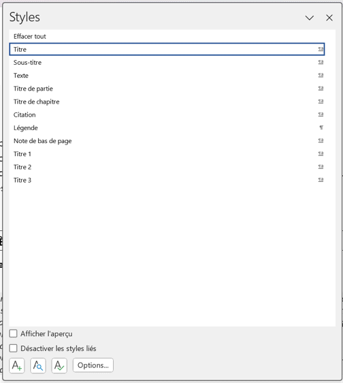This screenshot has width=343, height=383.
Task: Close the Styles pane
Action: (329, 18)
